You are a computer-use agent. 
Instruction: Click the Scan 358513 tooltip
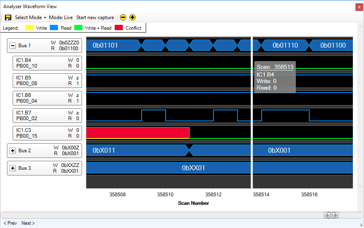275,77
